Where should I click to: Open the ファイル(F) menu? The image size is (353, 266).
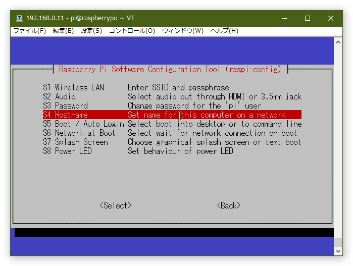coord(29,31)
